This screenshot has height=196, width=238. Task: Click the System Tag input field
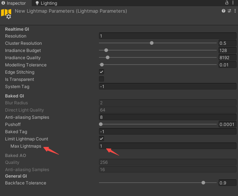pos(168,87)
